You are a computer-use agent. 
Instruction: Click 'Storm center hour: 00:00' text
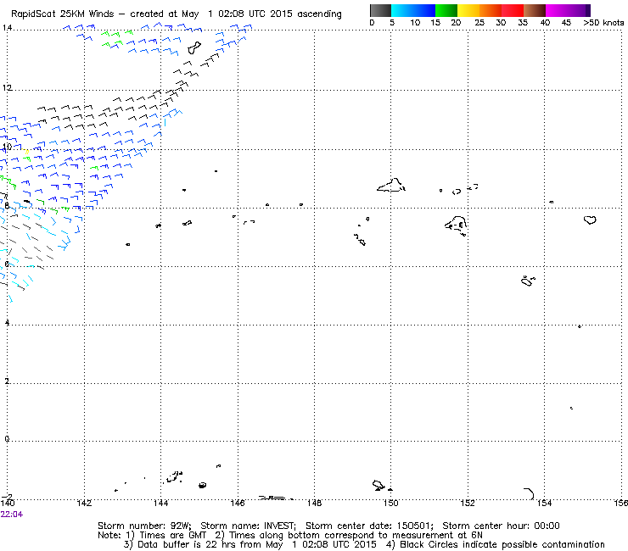(x=501, y=526)
